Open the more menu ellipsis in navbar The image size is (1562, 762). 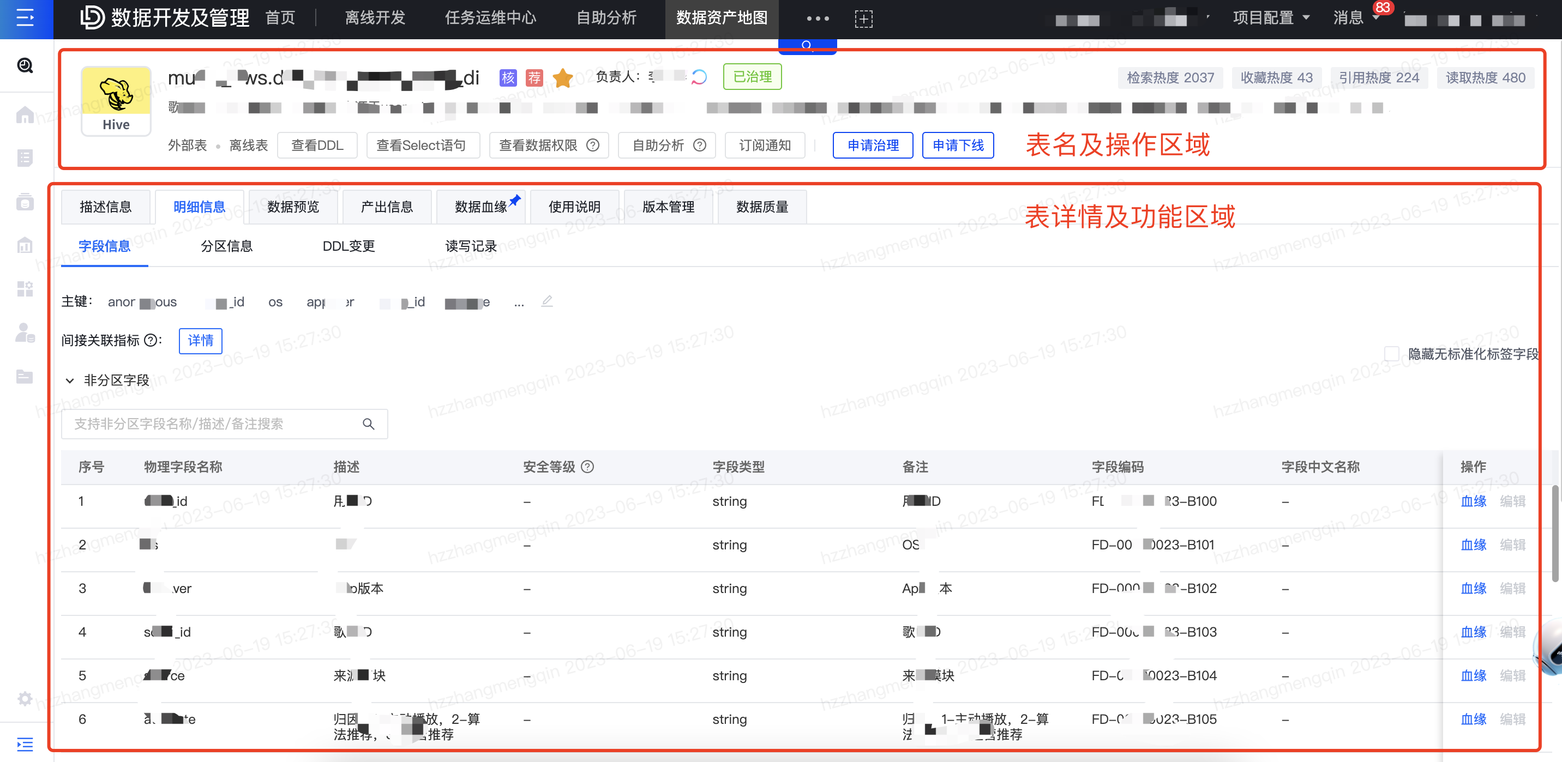(x=818, y=18)
